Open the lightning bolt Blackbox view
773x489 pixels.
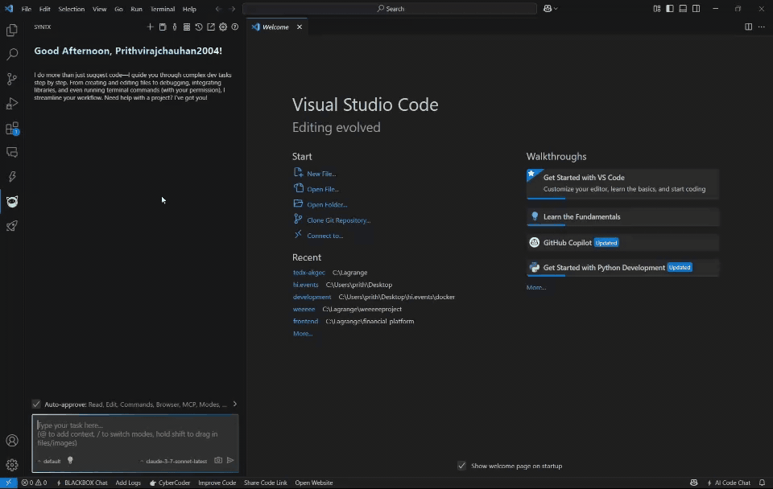(x=12, y=177)
